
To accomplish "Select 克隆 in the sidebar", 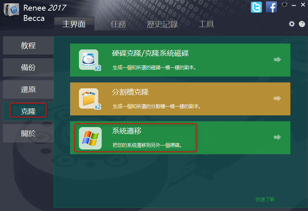I will click(28, 111).
